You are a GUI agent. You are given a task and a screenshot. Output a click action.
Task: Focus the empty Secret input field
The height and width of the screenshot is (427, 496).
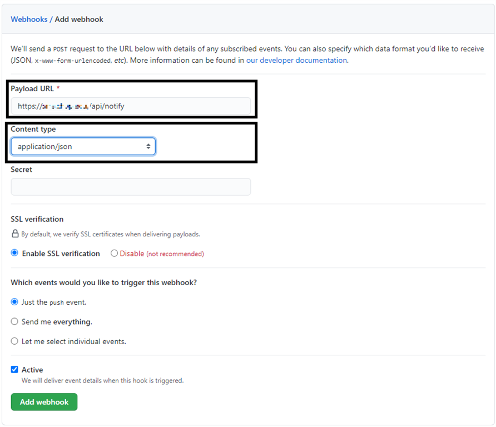pos(131,186)
